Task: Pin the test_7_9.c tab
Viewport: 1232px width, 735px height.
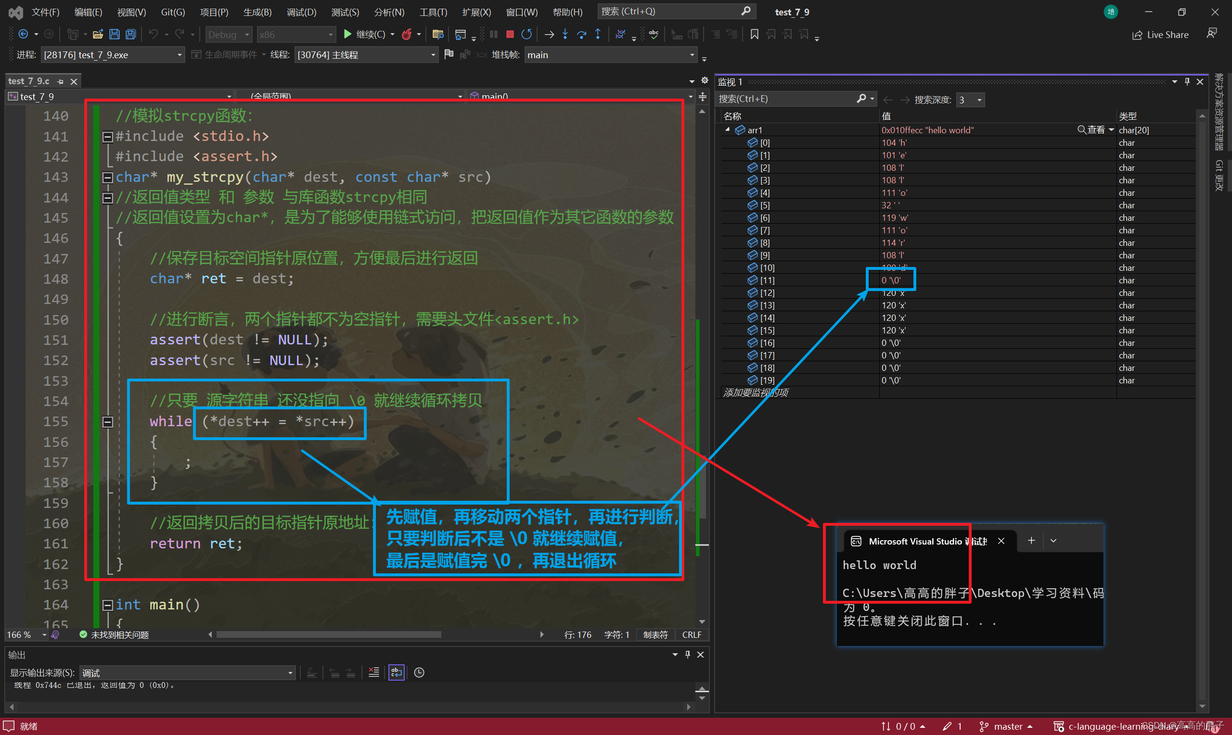Action: coord(61,81)
